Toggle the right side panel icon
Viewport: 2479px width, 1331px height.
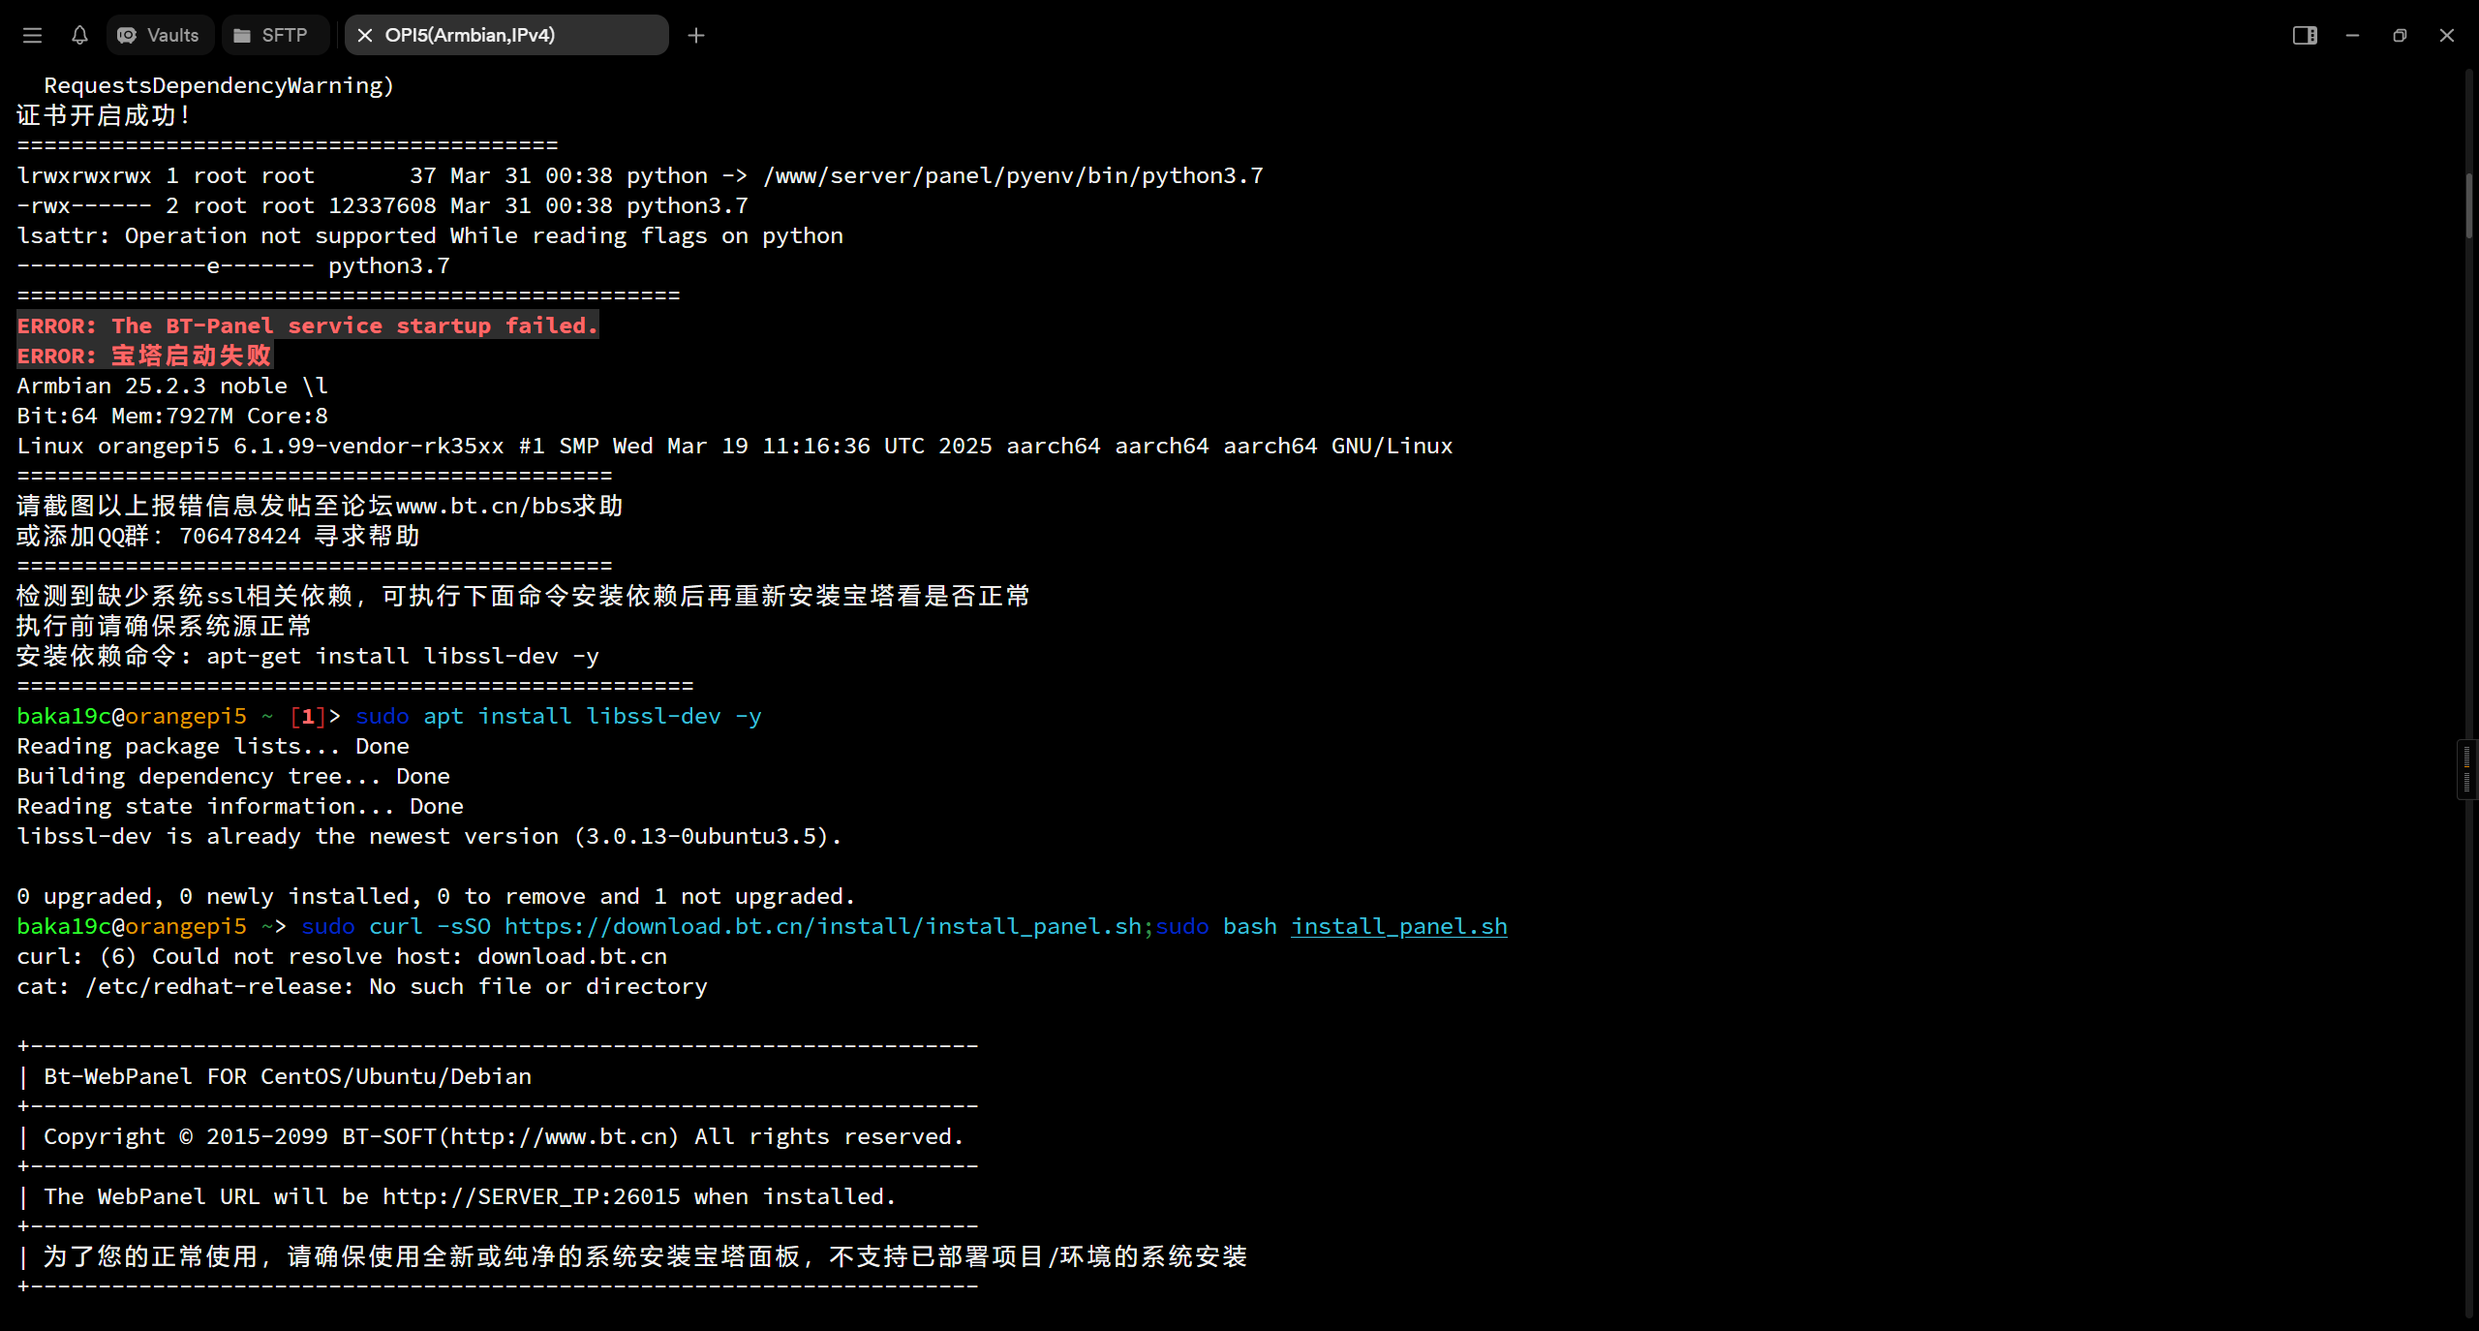click(2304, 36)
